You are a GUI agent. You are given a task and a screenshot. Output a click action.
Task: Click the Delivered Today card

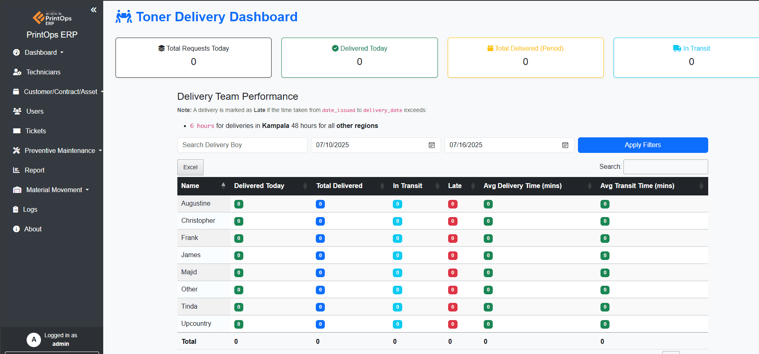click(360, 58)
